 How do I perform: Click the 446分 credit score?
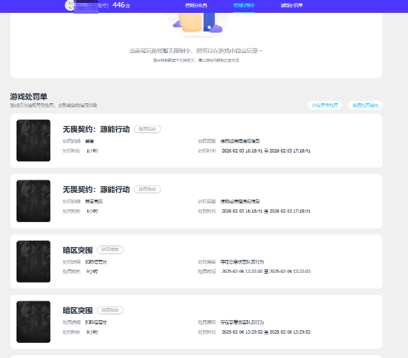pyautogui.click(x=121, y=5)
